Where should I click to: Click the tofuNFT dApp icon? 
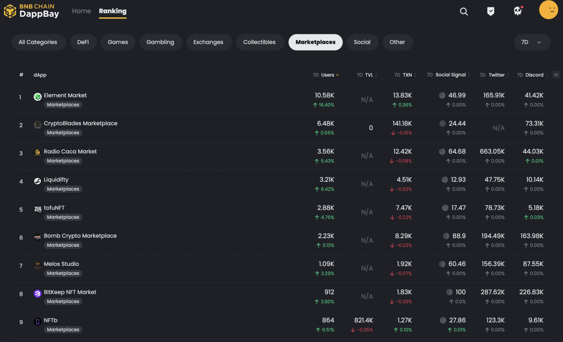click(38, 209)
